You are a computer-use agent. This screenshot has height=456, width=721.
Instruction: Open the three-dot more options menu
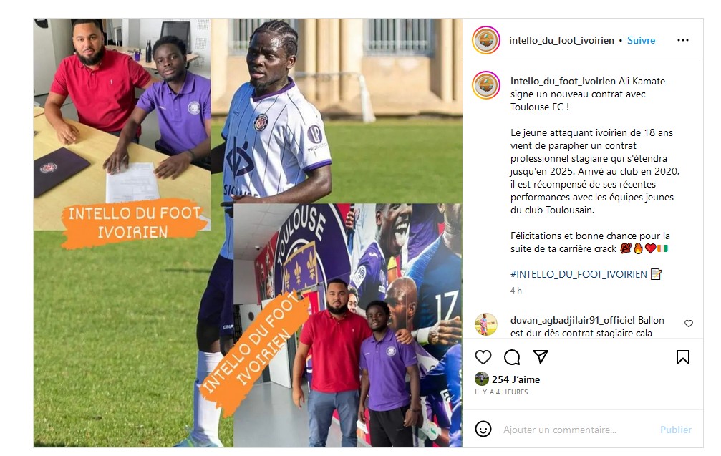[683, 40]
